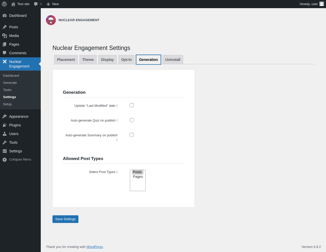Open the Generate submenu item

pyautogui.click(x=10, y=83)
